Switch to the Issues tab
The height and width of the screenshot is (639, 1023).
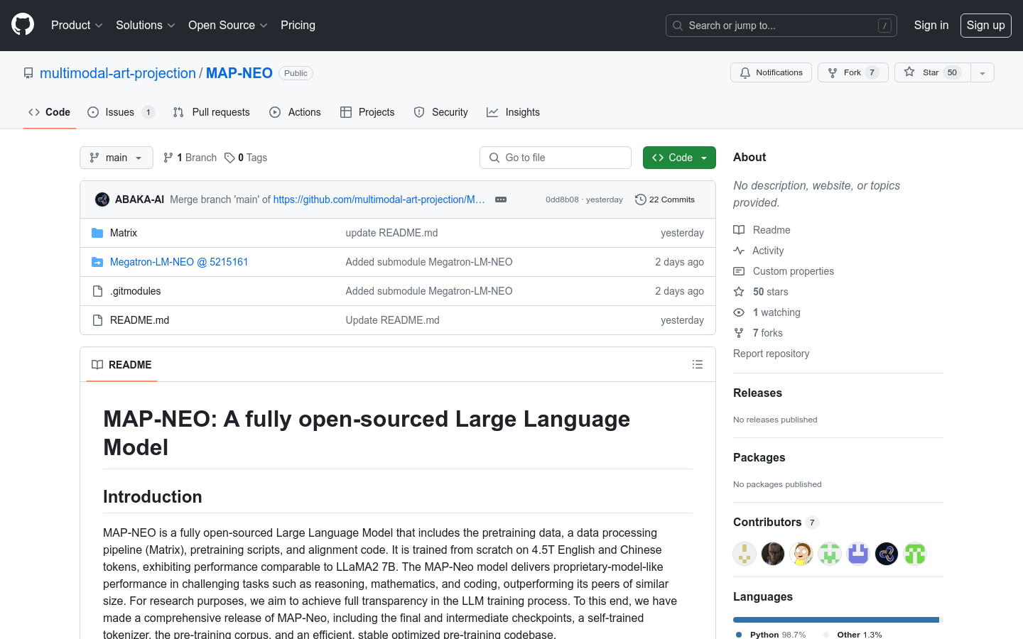tap(121, 112)
